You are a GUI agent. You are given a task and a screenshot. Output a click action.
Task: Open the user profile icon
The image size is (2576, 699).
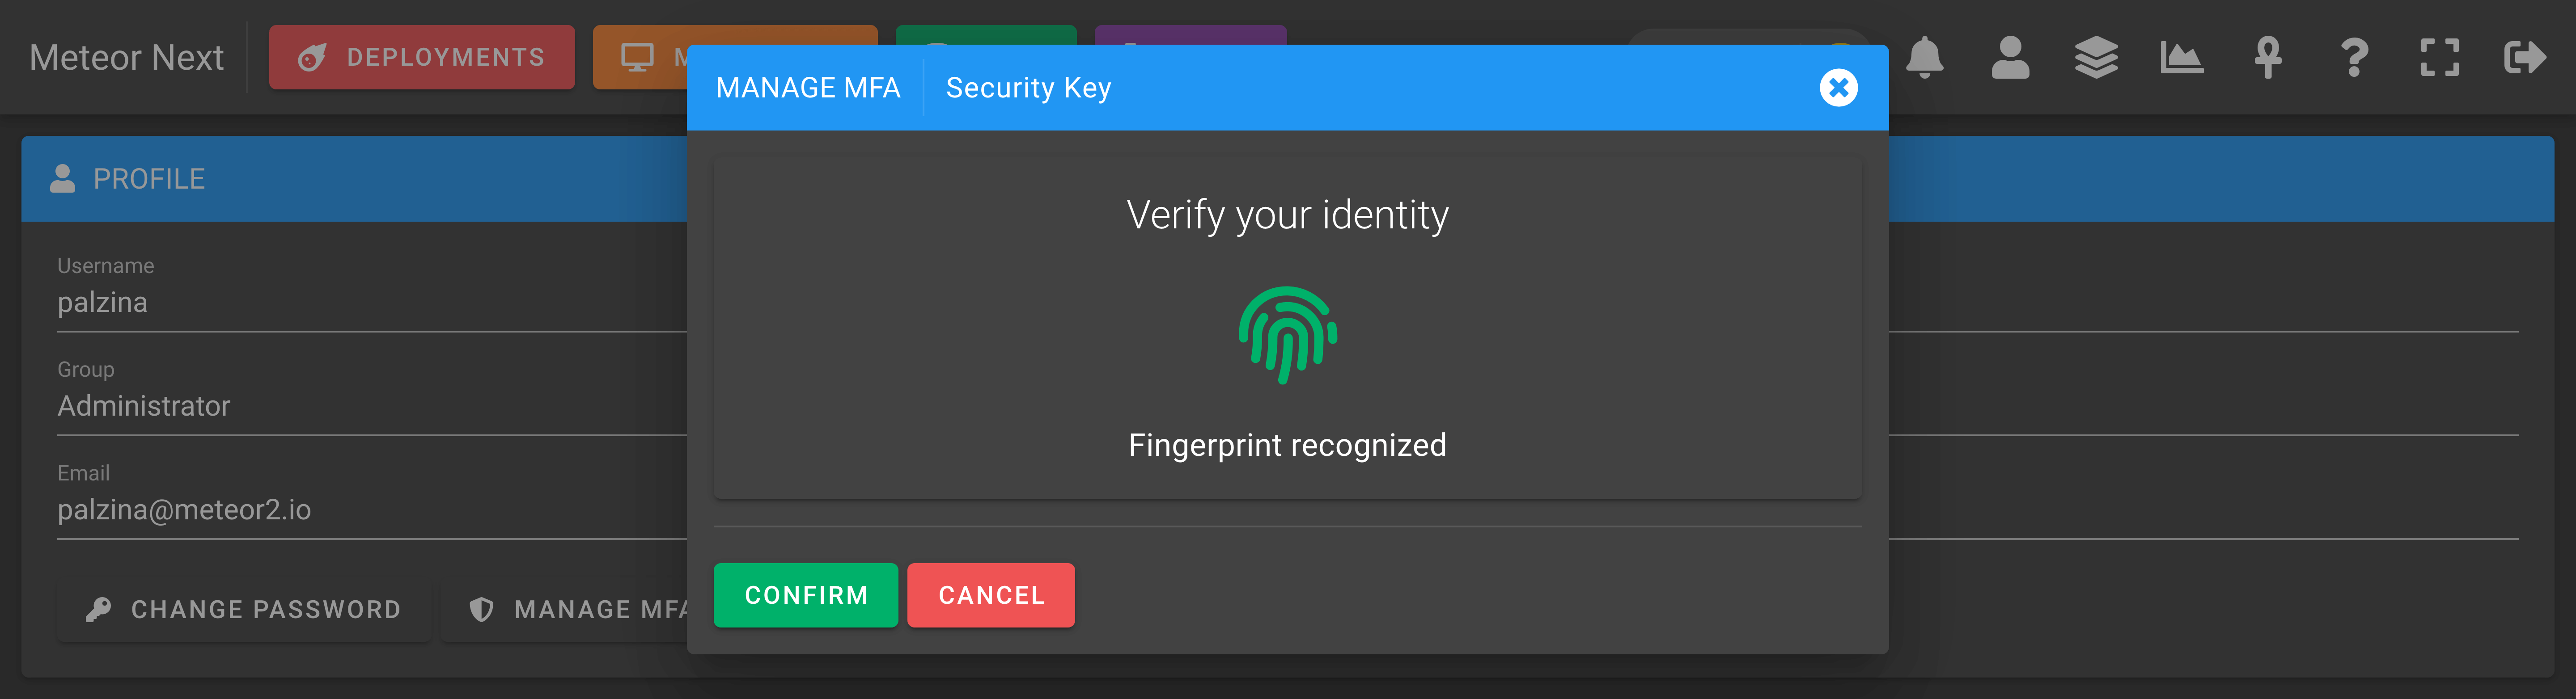tap(2010, 57)
